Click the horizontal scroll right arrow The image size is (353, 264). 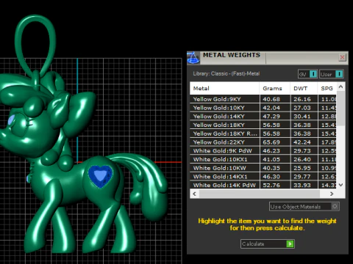coord(332,194)
